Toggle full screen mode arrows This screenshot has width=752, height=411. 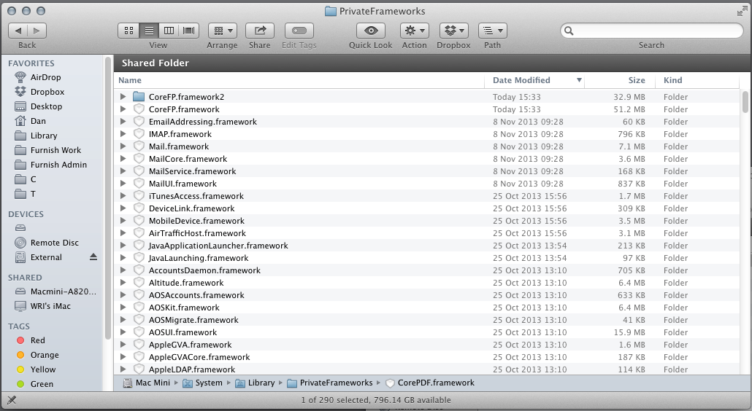pyautogui.click(x=742, y=11)
